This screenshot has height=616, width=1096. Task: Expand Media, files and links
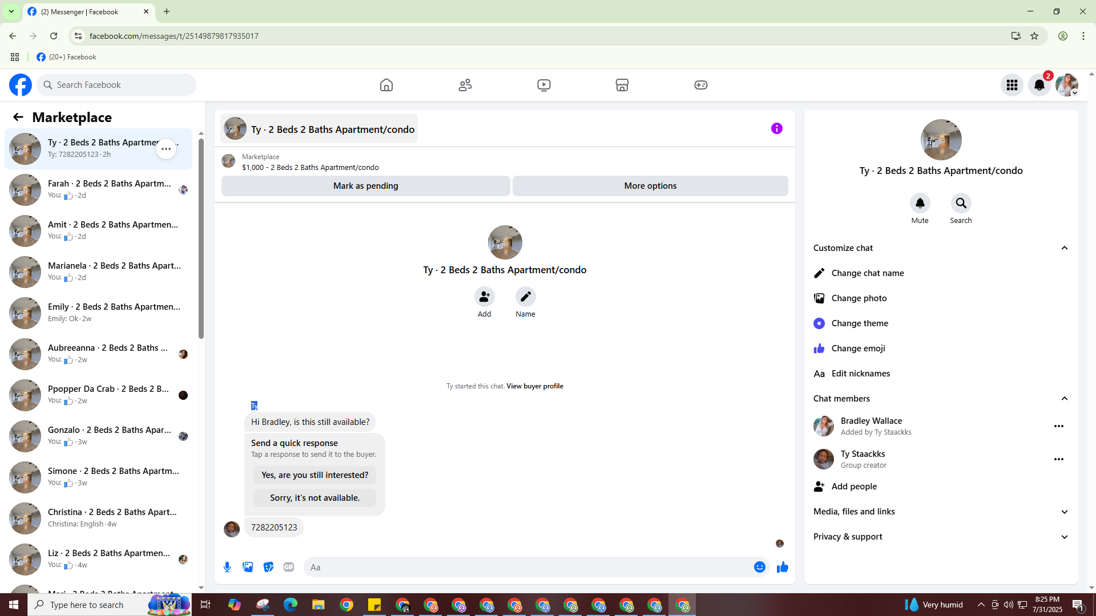click(1064, 512)
